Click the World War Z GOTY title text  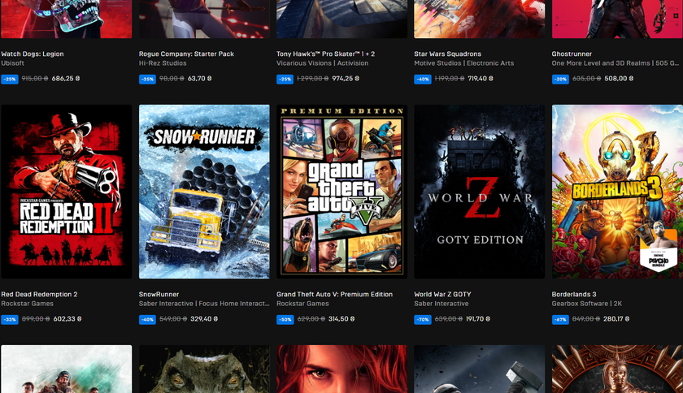(442, 294)
